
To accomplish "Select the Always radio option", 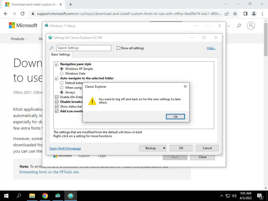I will pyautogui.click(x=62, y=92).
